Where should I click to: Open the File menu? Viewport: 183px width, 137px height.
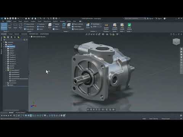(3, 21)
